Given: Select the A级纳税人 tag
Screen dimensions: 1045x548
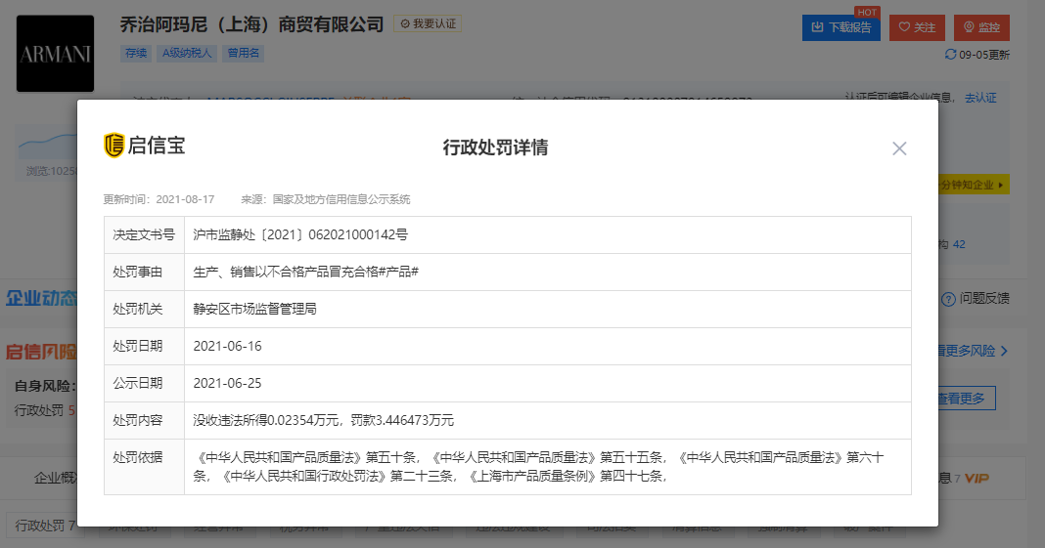Looking at the screenshot, I should (188, 54).
